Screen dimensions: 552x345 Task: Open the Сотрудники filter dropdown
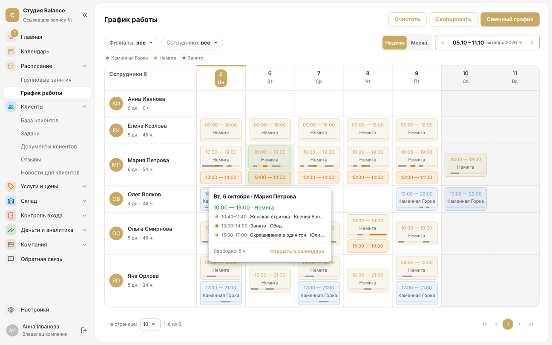tap(192, 43)
